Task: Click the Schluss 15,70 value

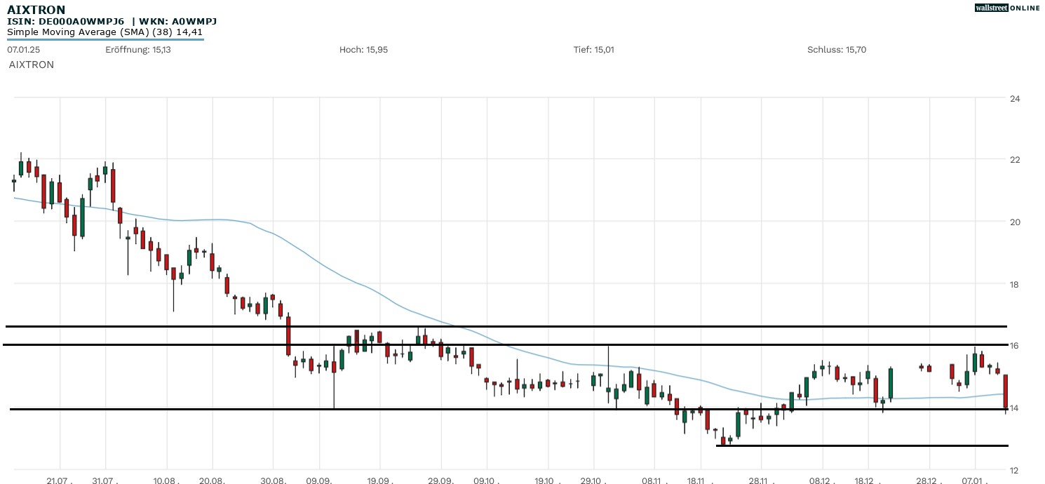Action: (x=837, y=50)
